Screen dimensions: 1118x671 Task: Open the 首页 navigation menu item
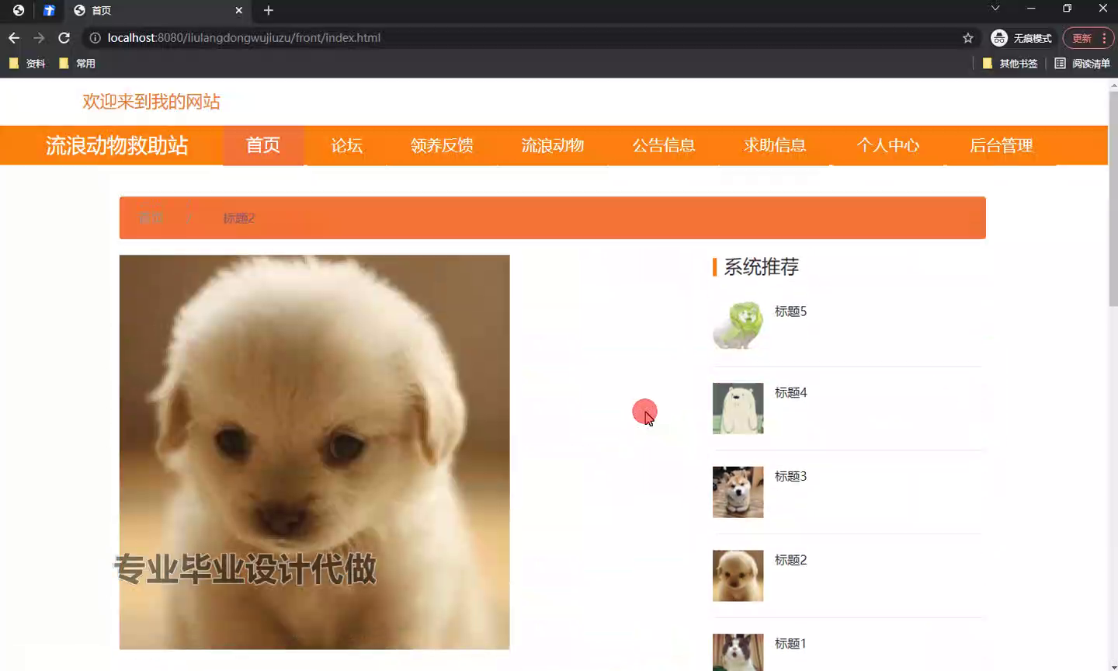tap(263, 145)
